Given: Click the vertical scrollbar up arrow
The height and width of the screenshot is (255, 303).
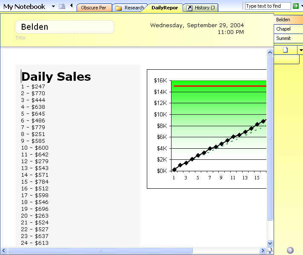Looking at the screenshot, I should coord(270,53).
